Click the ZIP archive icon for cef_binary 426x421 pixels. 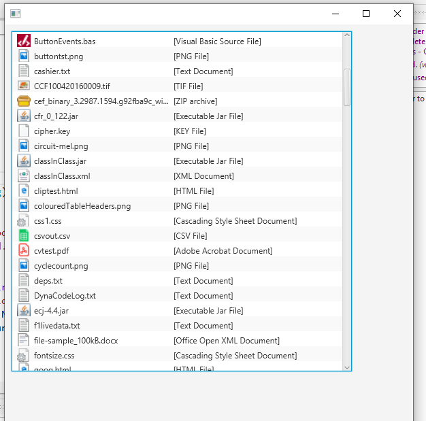23,101
